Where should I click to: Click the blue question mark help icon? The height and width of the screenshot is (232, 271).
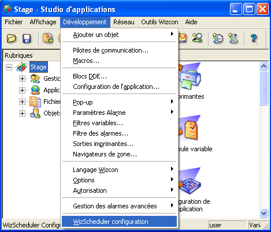(254, 39)
